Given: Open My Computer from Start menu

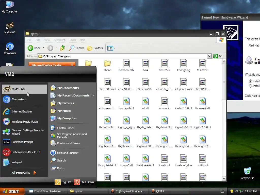Looking at the screenshot, I should (72, 118).
